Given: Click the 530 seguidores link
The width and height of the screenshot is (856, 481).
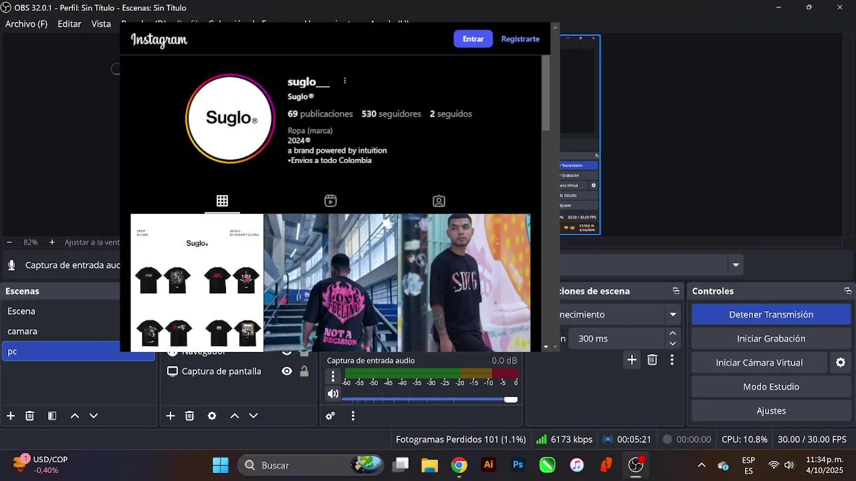Looking at the screenshot, I should pos(391,114).
